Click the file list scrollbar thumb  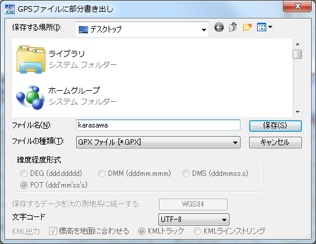tap(298, 55)
